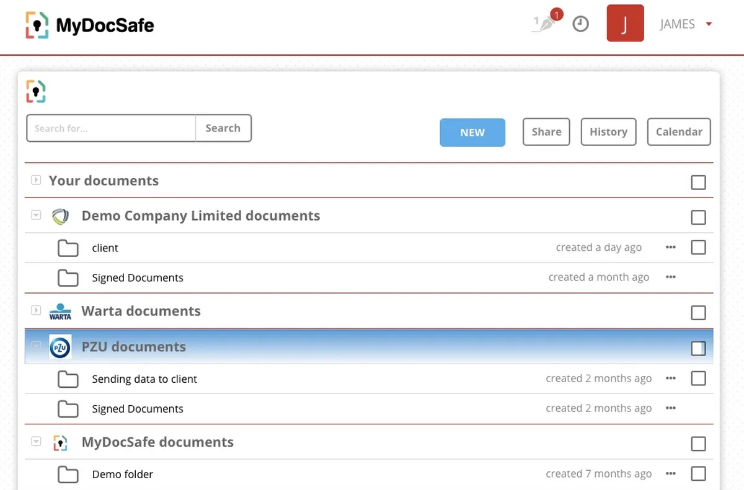Open the Demo folder name

(122, 475)
